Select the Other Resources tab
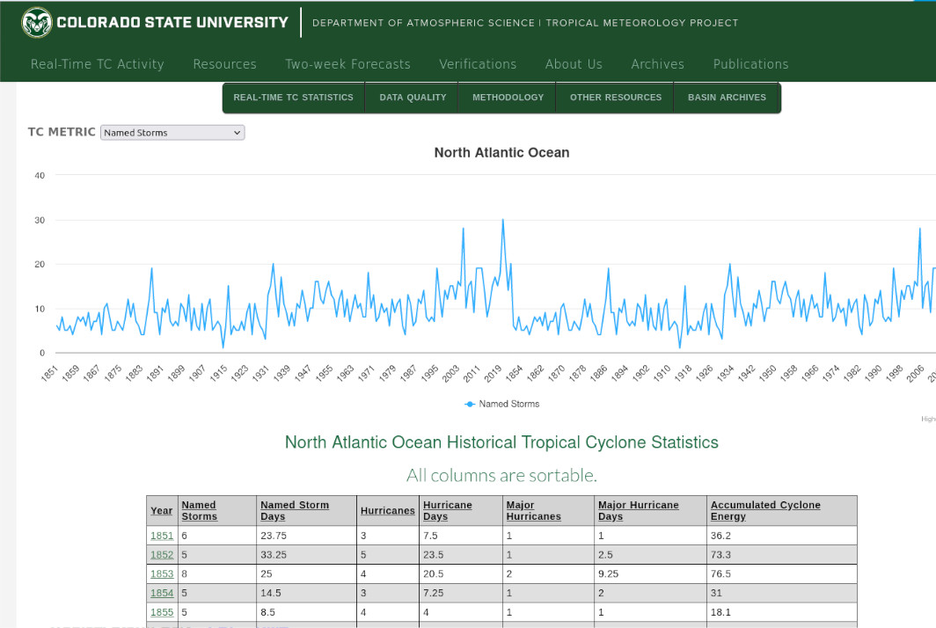The image size is (936, 628). click(x=615, y=98)
